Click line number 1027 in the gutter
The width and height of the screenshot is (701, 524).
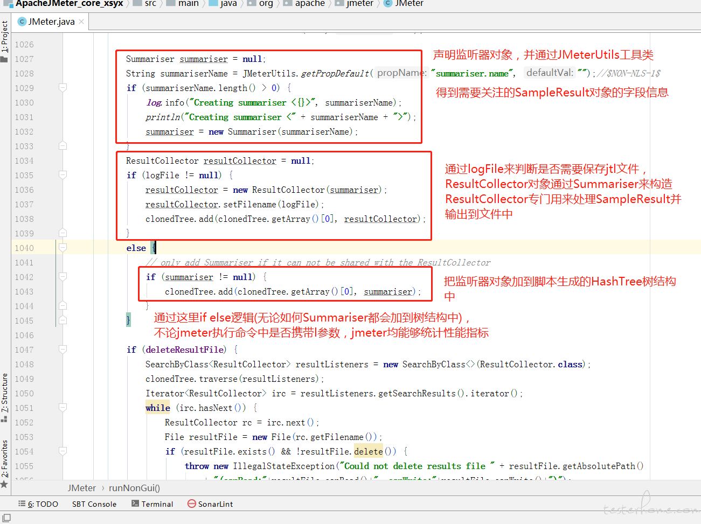click(24, 59)
